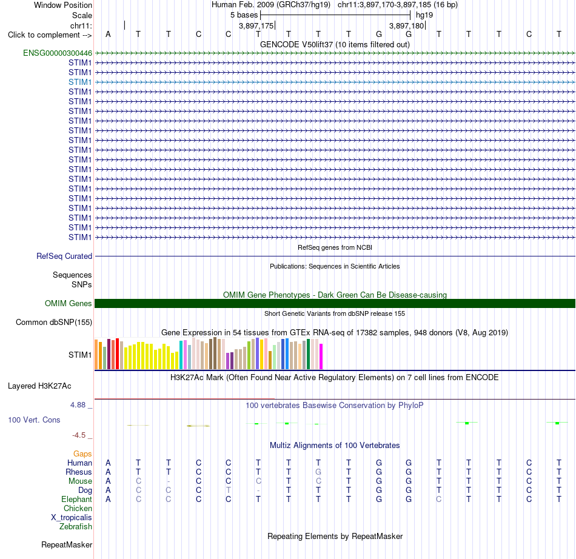The width and height of the screenshot is (576, 559).
Task: Click Repeating Elements by RepeatMasker title
Action: (335, 536)
